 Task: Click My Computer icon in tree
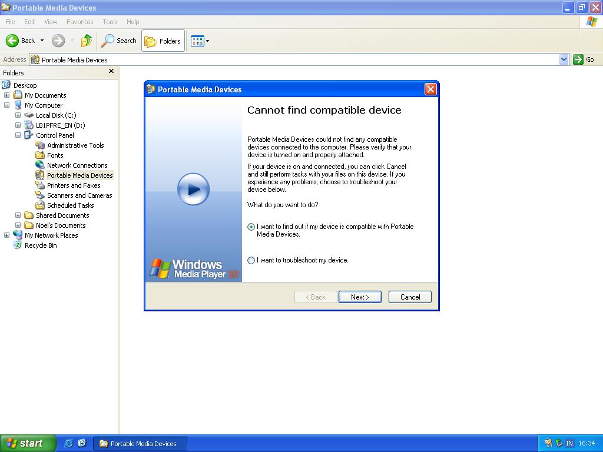[x=18, y=105]
